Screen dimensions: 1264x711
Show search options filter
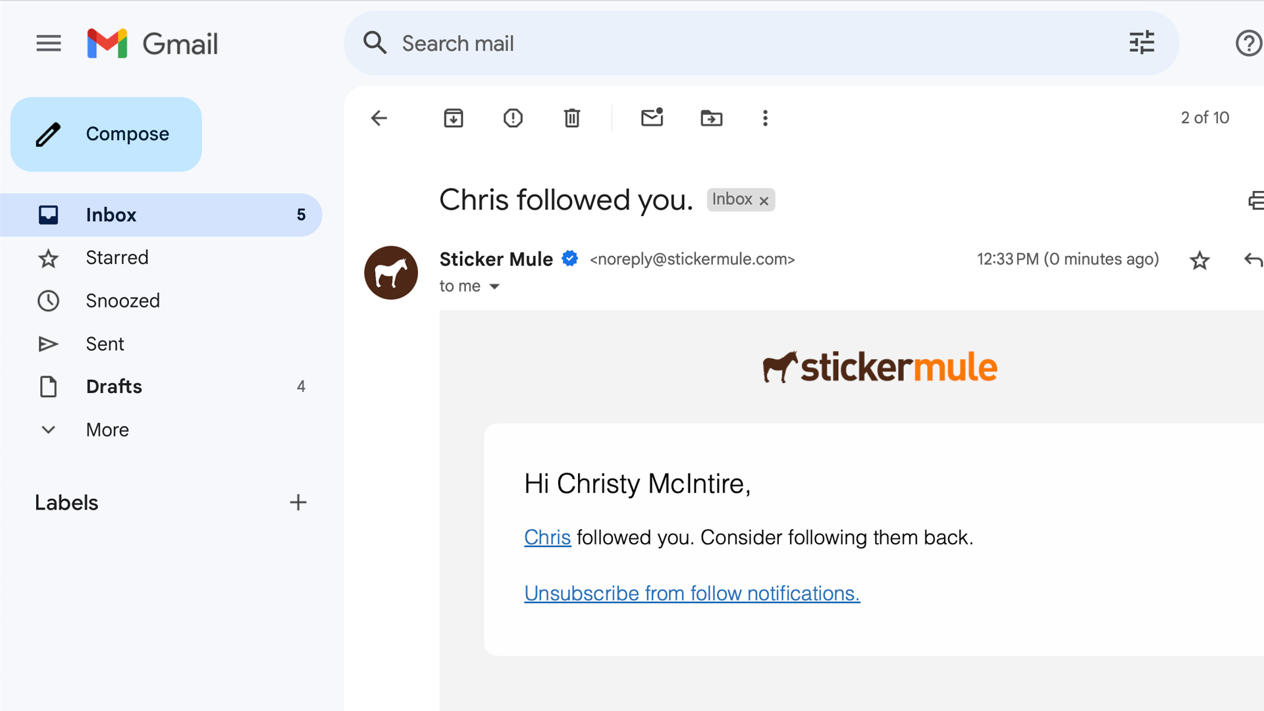point(1142,43)
